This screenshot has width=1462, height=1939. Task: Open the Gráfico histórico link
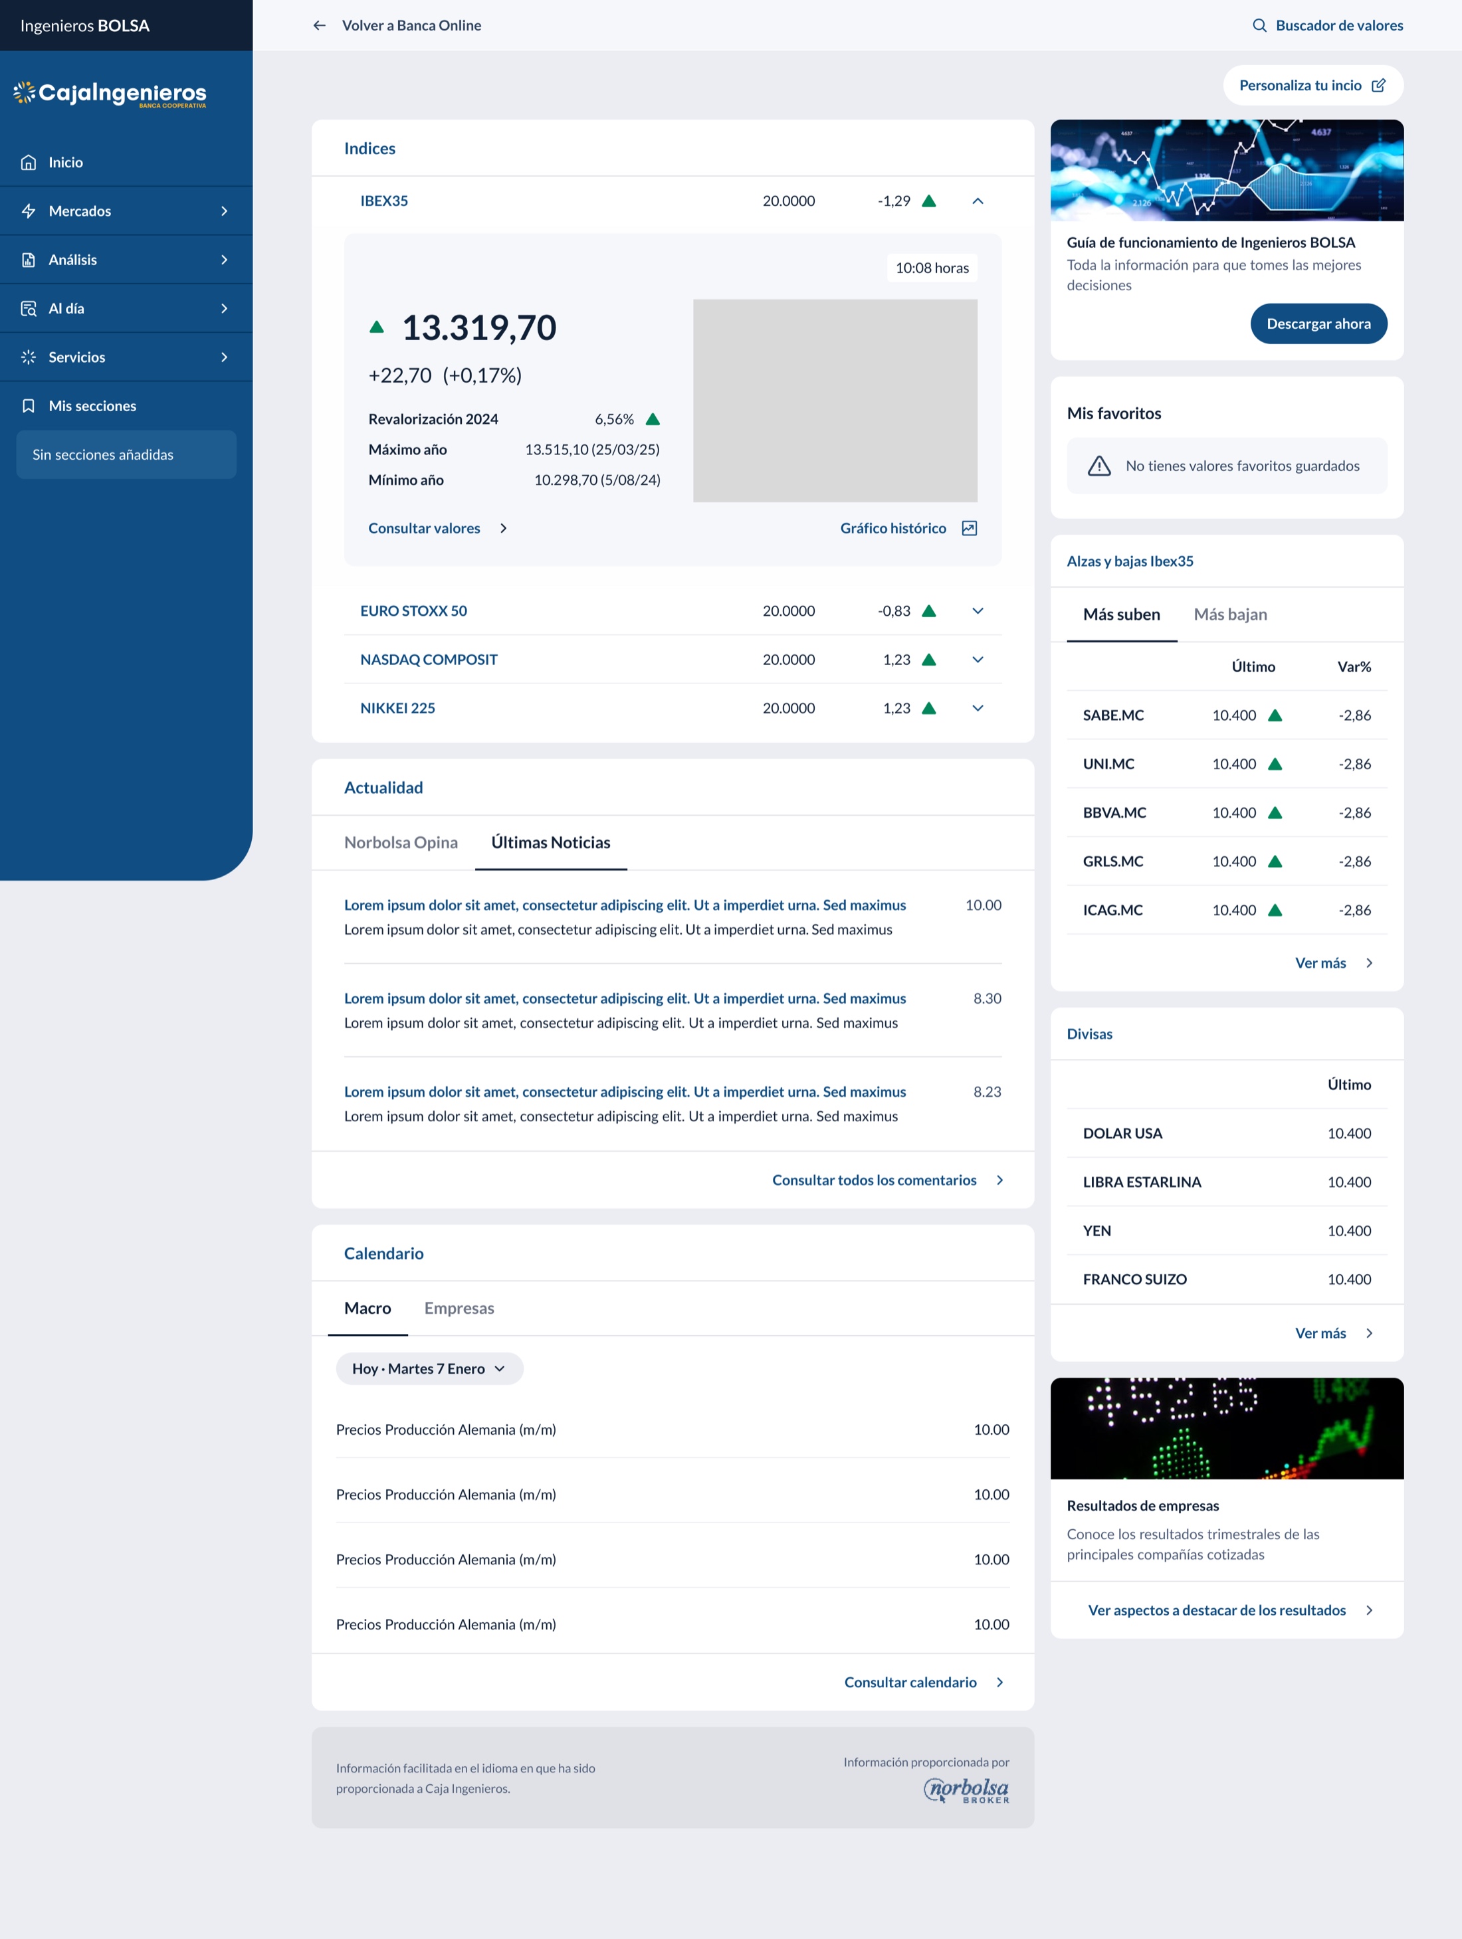click(x=908, y=527)
